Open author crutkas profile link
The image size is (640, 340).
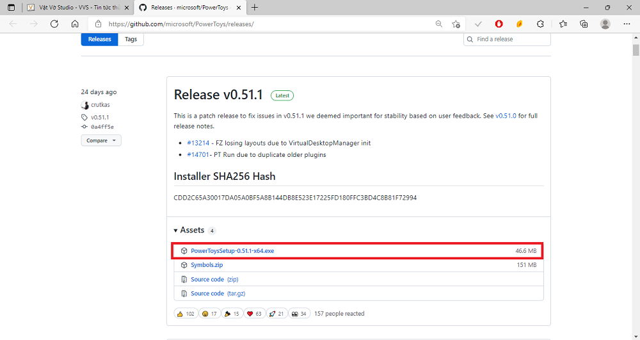coord(100,105)
